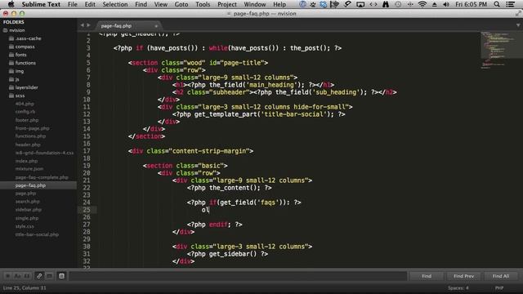Go to previous tab with left arrow
The width and height of the screenshot is (523, 294).
point(82,25)
